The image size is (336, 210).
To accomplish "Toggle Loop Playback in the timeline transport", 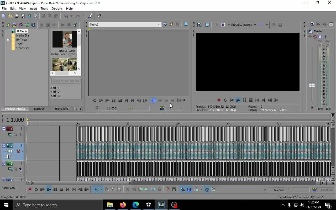I will pyautogui.click(x=36, y=190).
